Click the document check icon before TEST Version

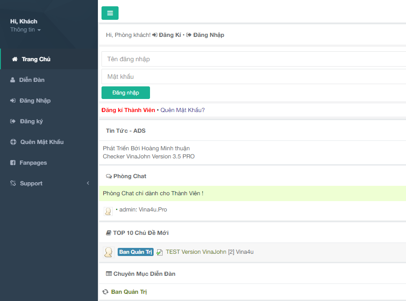159,252
